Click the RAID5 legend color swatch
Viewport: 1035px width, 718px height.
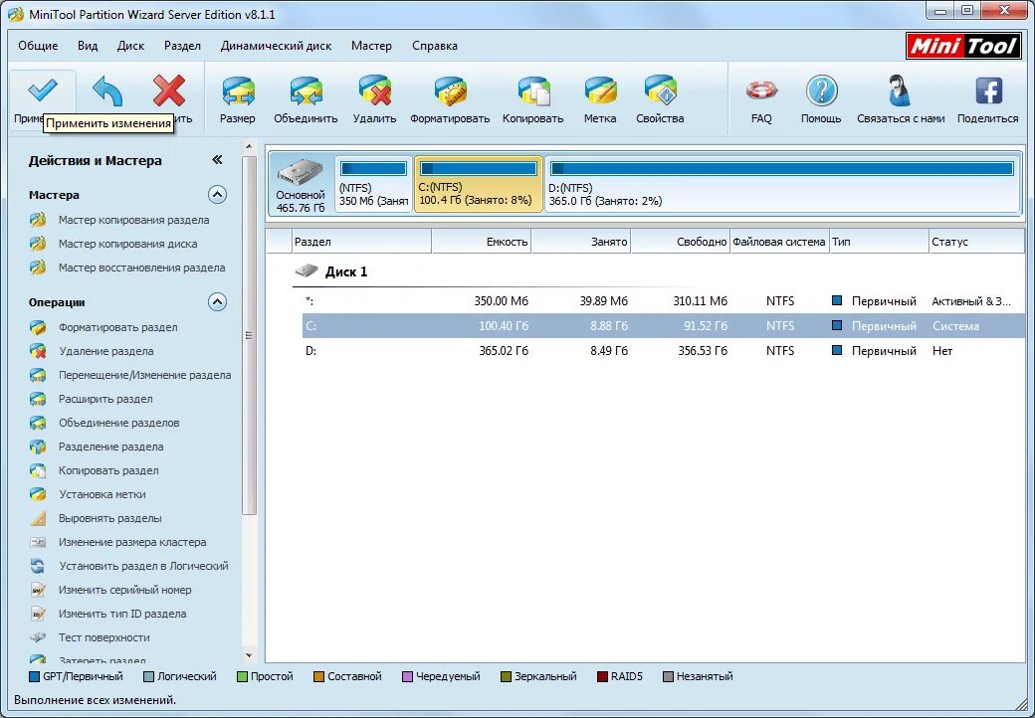coord(602,676)
